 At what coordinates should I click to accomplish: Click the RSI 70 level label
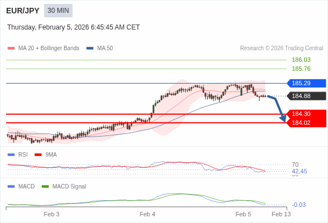[x=295, y=164]
